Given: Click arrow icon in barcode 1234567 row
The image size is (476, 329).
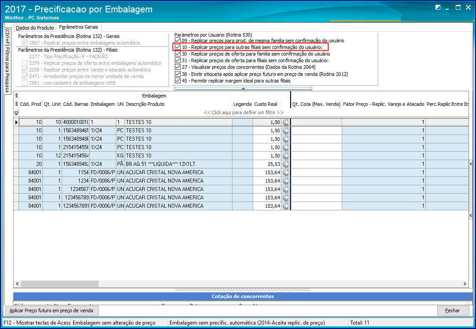Looking at the screenshot, I should (x=286, y=189).
